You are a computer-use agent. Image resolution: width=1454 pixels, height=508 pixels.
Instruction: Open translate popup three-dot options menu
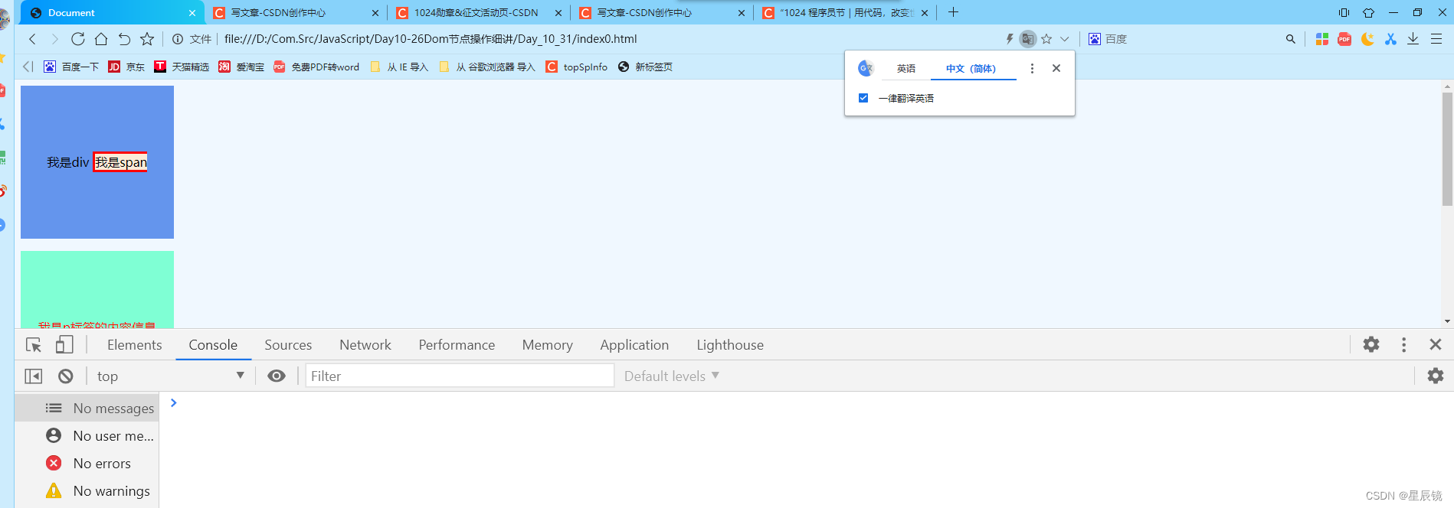click(x=1032, y=68)
